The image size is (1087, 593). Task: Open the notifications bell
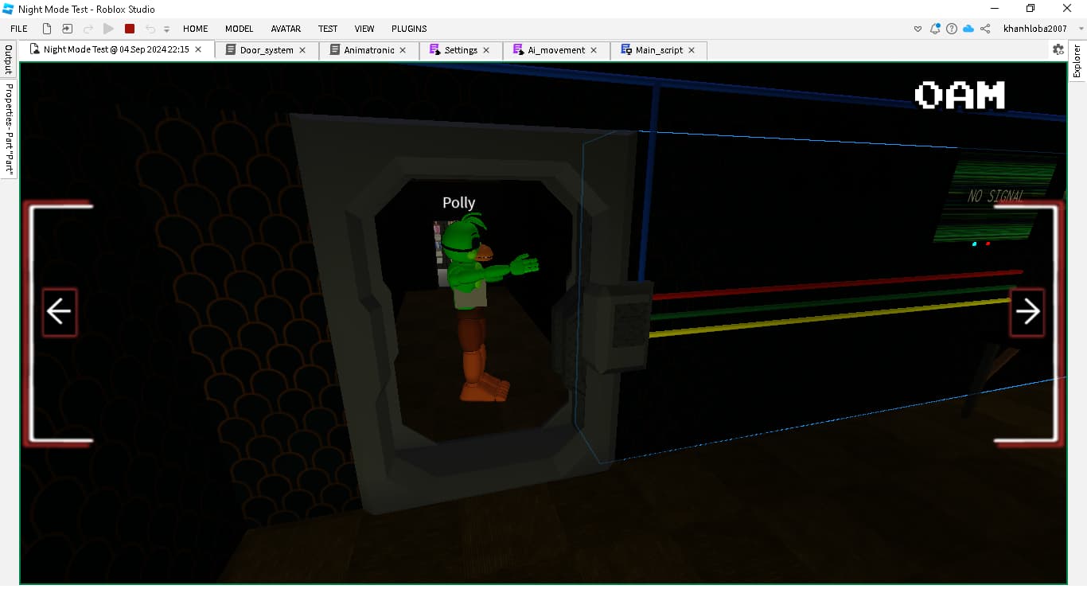point(935,29)
